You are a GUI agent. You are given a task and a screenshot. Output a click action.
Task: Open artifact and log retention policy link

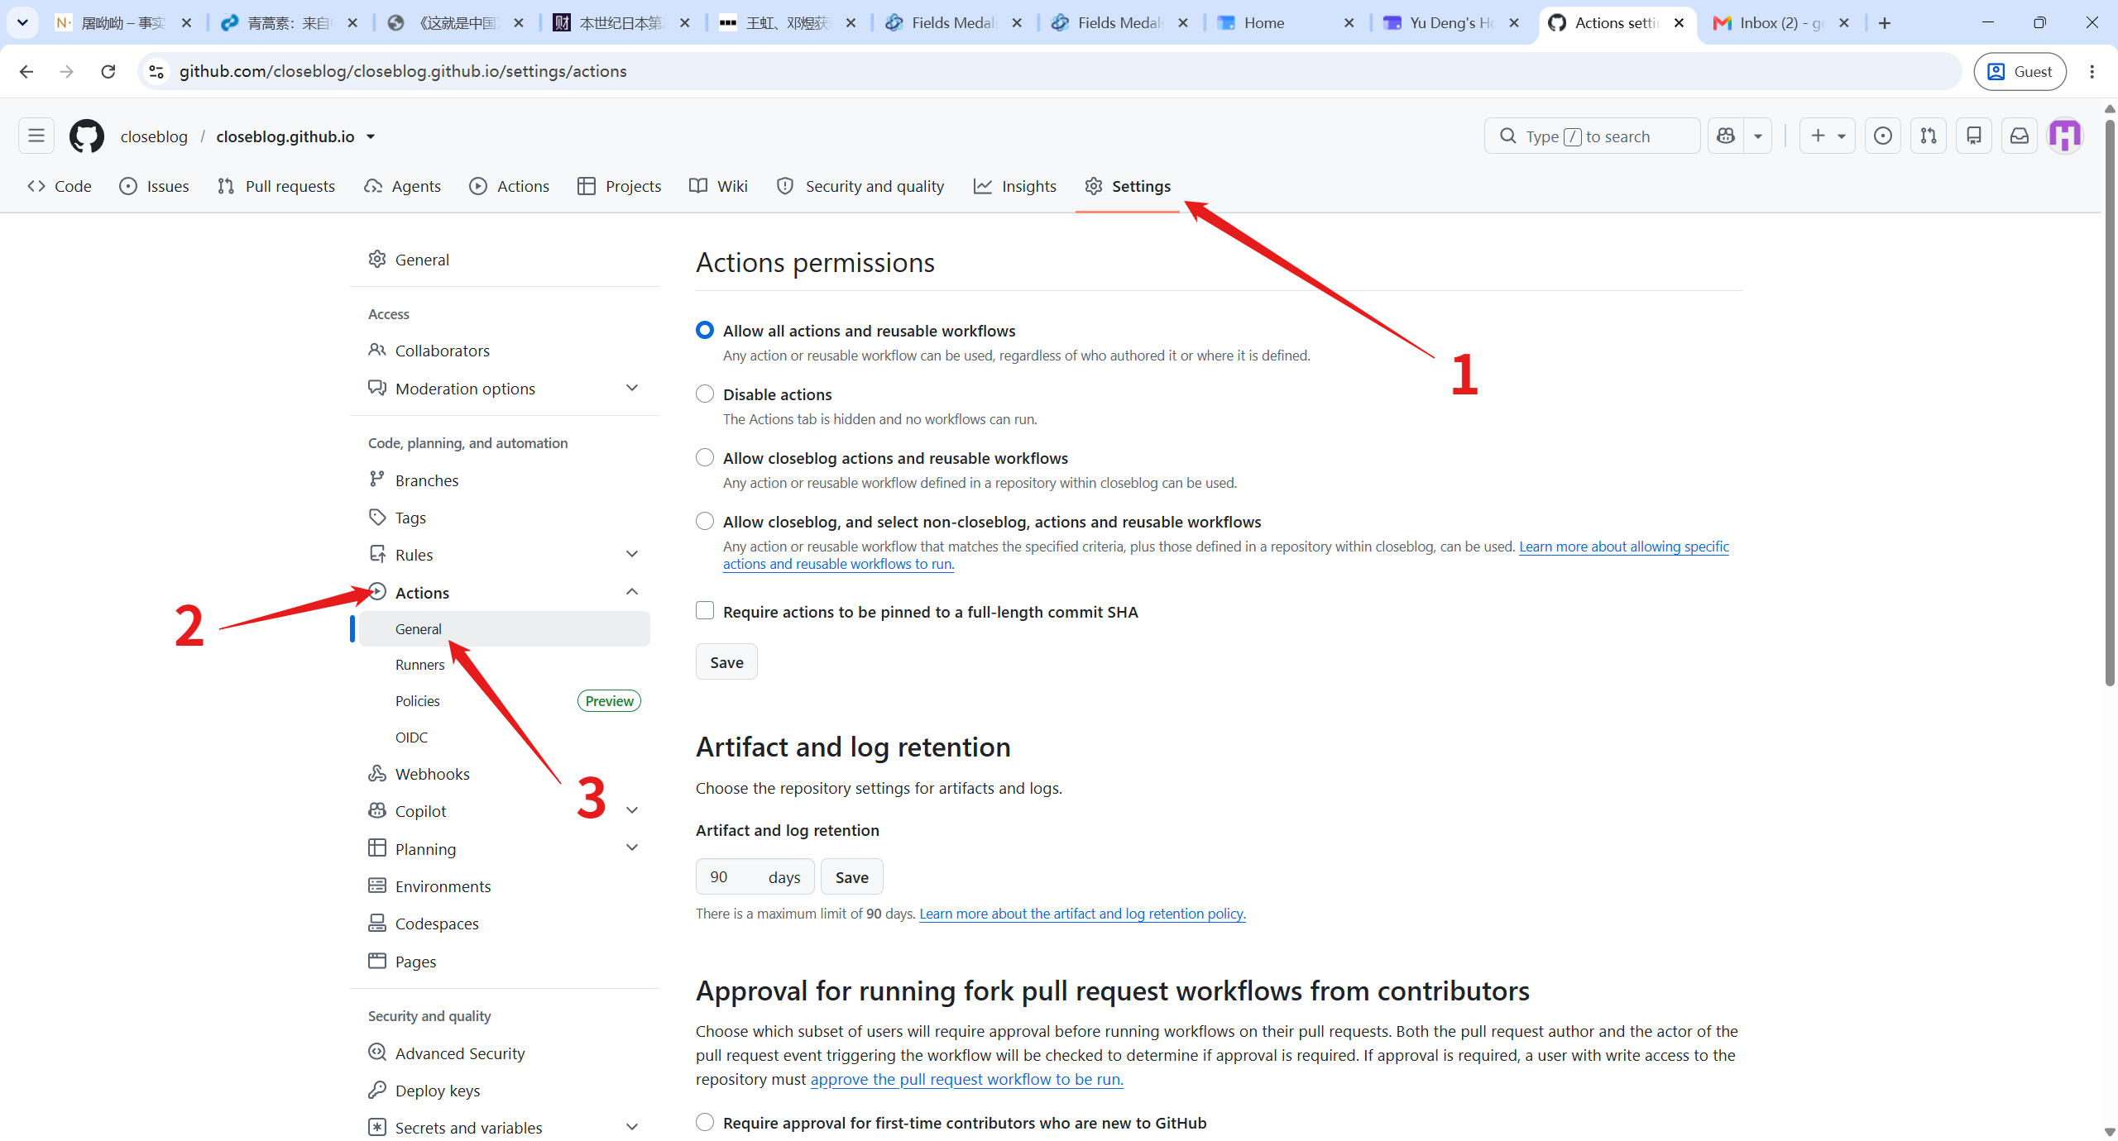coord(1082,914)
